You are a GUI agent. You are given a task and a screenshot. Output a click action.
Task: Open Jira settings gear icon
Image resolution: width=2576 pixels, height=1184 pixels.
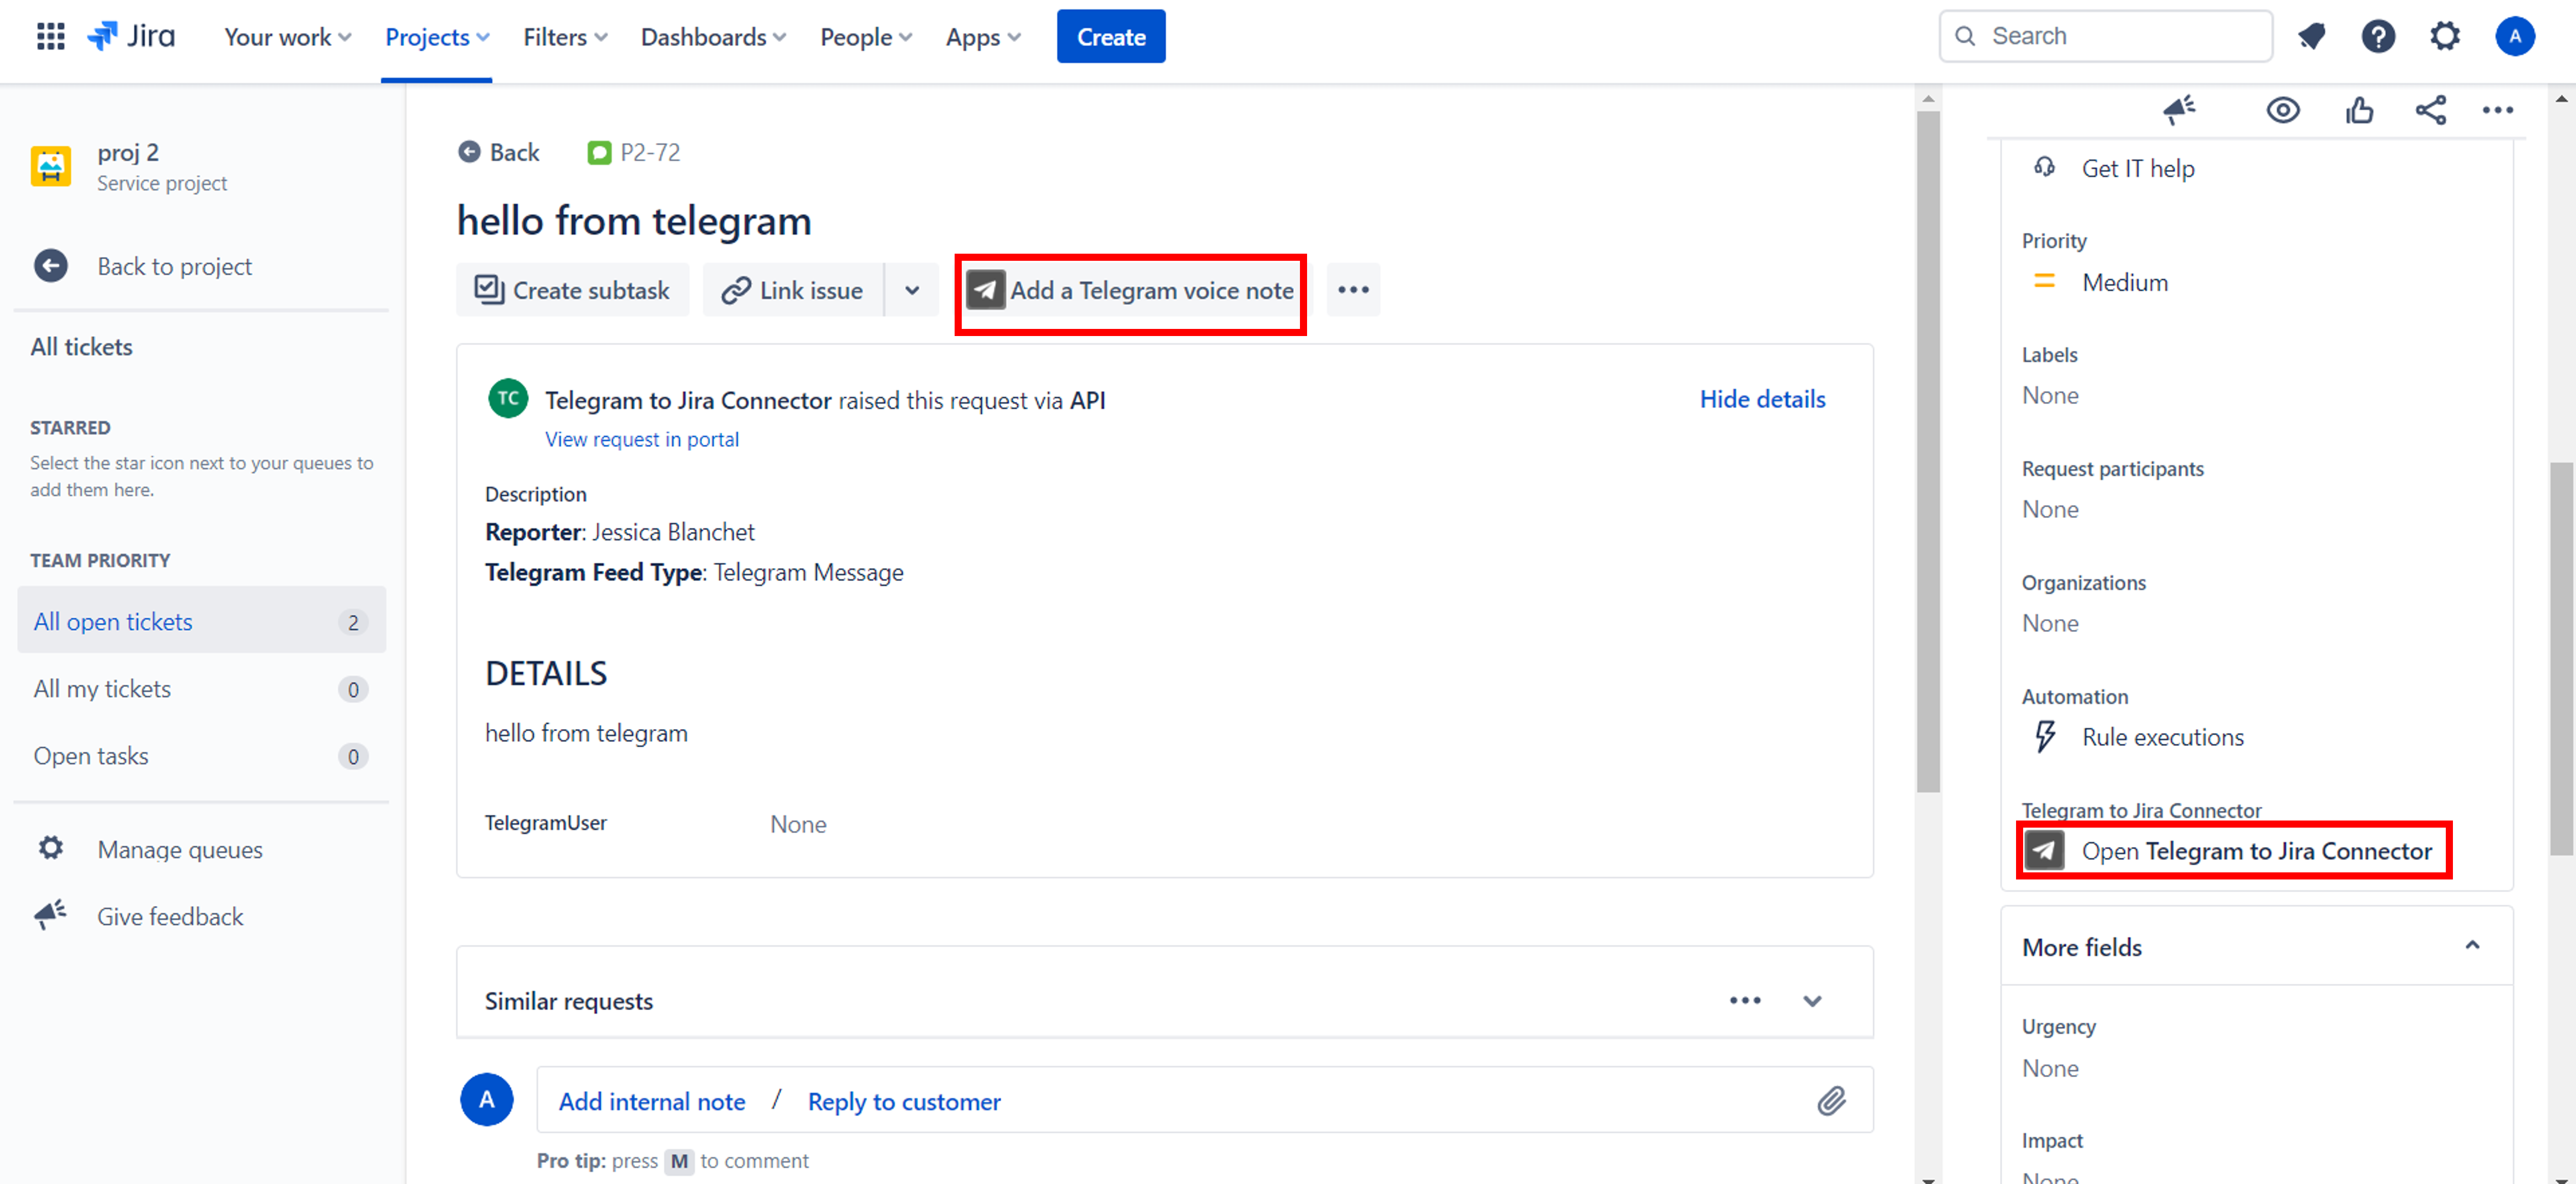[2444, 37]
